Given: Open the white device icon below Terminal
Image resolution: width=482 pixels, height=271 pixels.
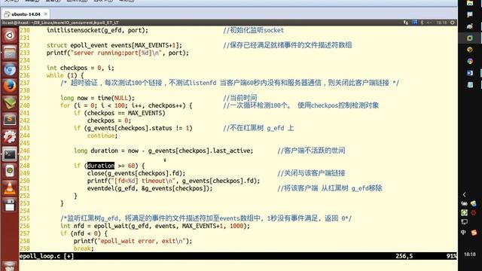Looking at the screenshot, I should [10, 171].
